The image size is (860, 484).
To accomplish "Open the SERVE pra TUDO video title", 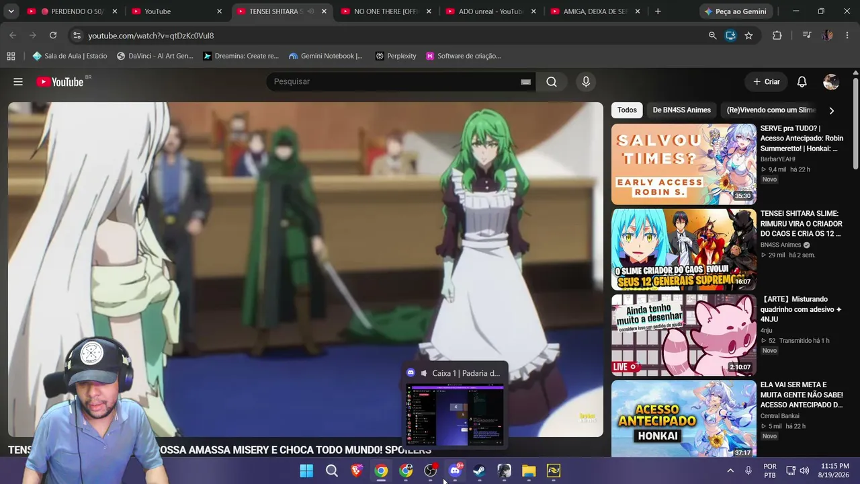I will click(x=802, y=138).
